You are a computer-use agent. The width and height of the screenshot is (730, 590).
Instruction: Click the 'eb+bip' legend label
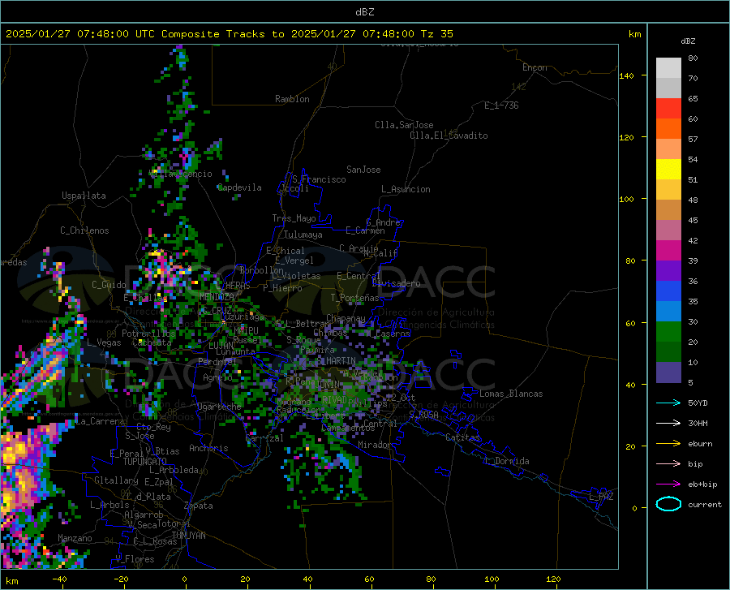tap(702, 484)
